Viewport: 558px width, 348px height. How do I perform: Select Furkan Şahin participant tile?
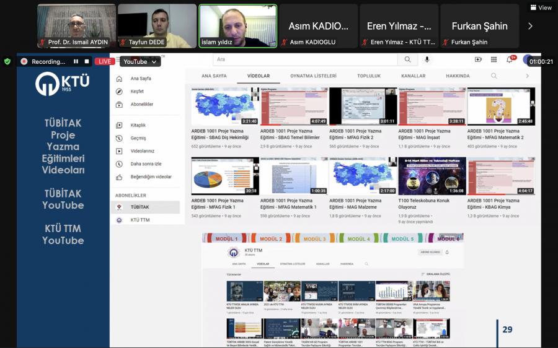pos(480,26)
